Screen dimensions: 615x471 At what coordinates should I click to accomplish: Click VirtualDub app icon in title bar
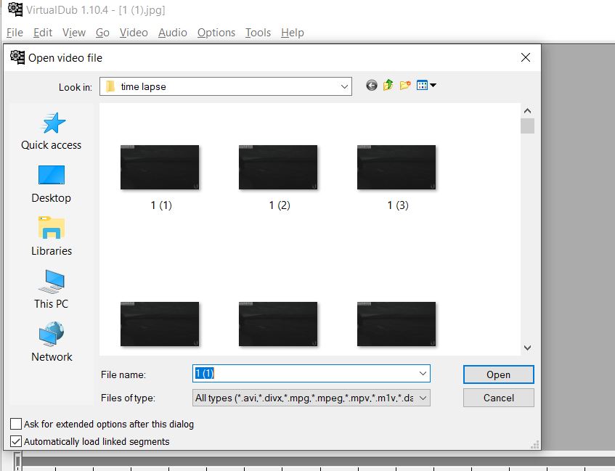click(15, 9)
